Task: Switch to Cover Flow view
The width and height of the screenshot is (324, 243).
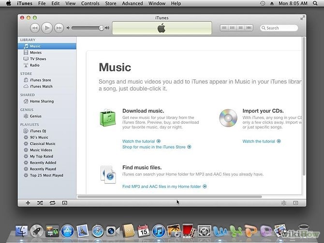Action: click(249, 28)
